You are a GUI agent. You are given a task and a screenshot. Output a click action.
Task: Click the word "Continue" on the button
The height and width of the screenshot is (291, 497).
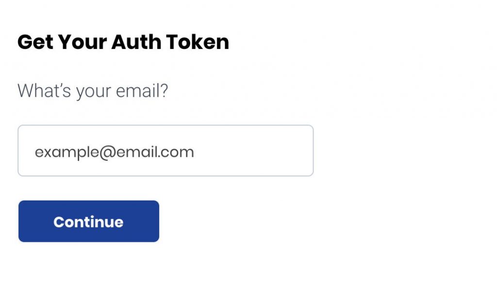[88, 222]
